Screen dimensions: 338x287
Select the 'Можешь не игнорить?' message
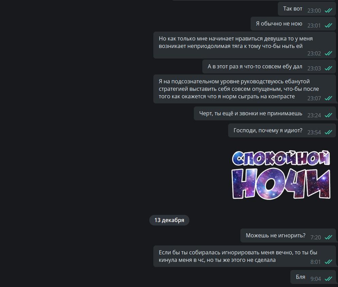pyautogui.click(x=288, y=235)
